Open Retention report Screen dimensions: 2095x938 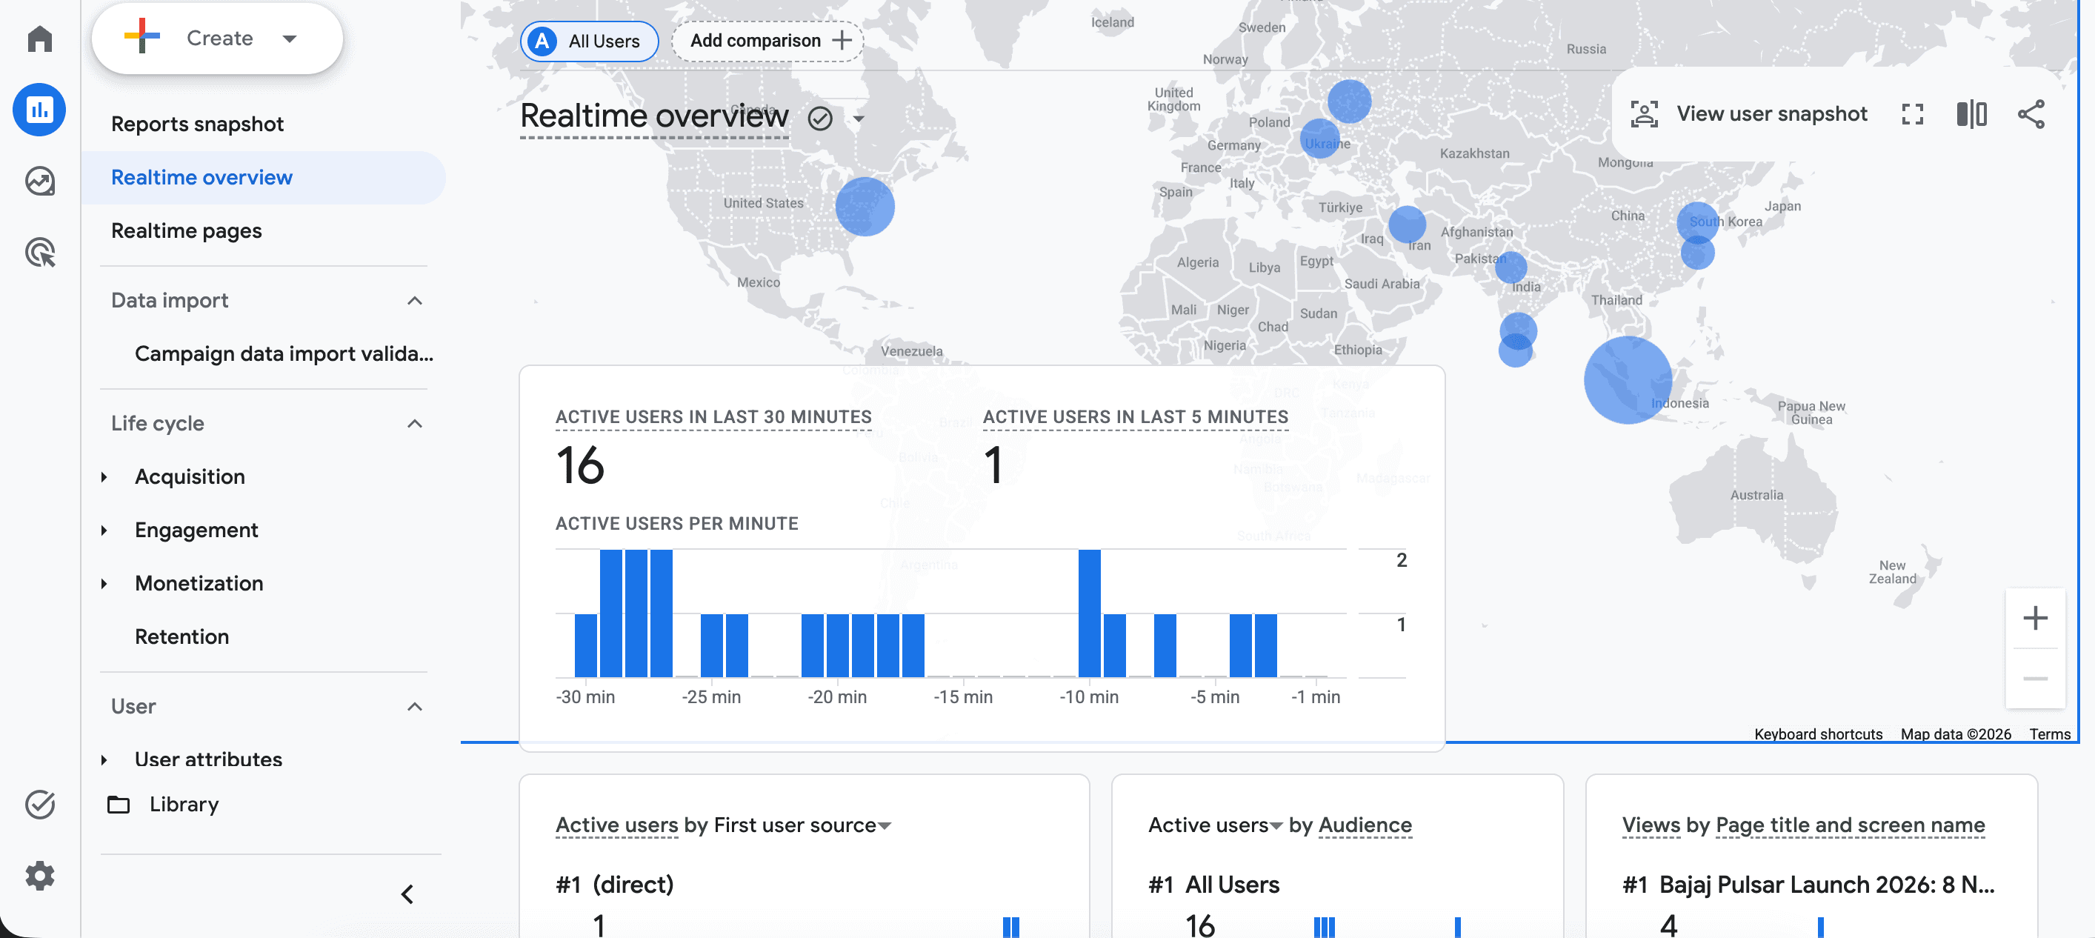pos(181,637)
